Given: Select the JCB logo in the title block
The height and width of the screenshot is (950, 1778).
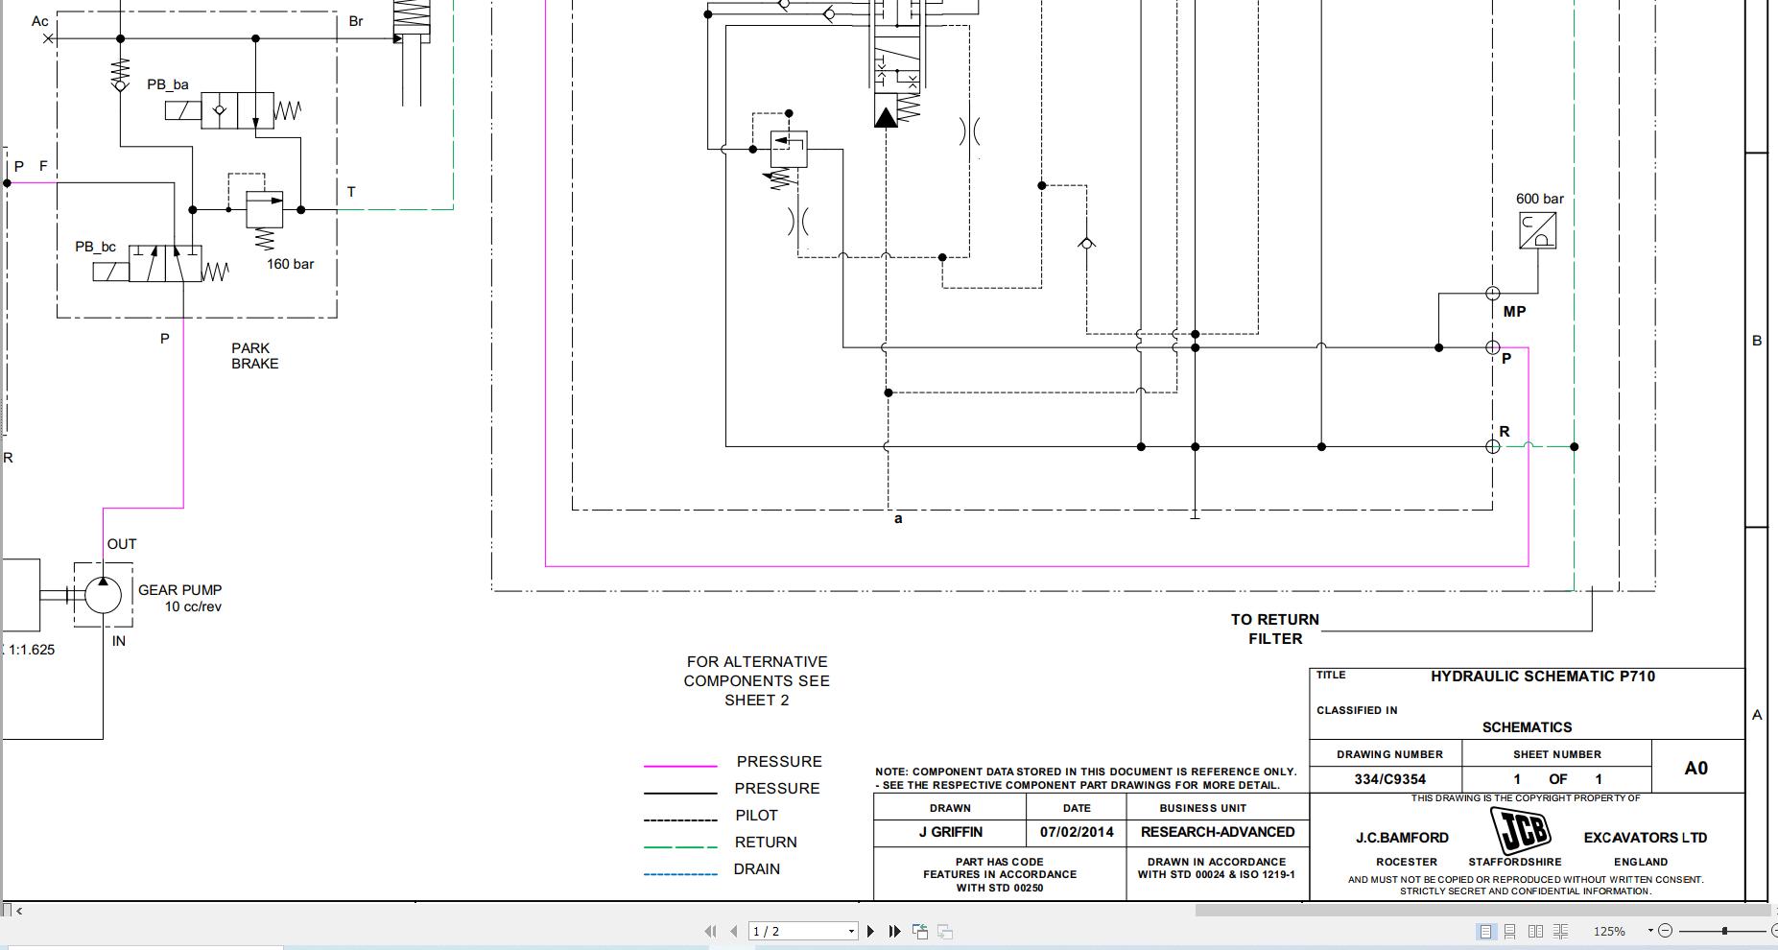Looking at the screenshot, I should coord(1524,828).
